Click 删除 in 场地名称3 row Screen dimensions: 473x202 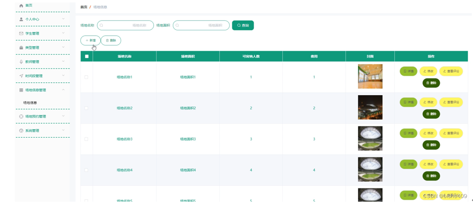[431, 145]
